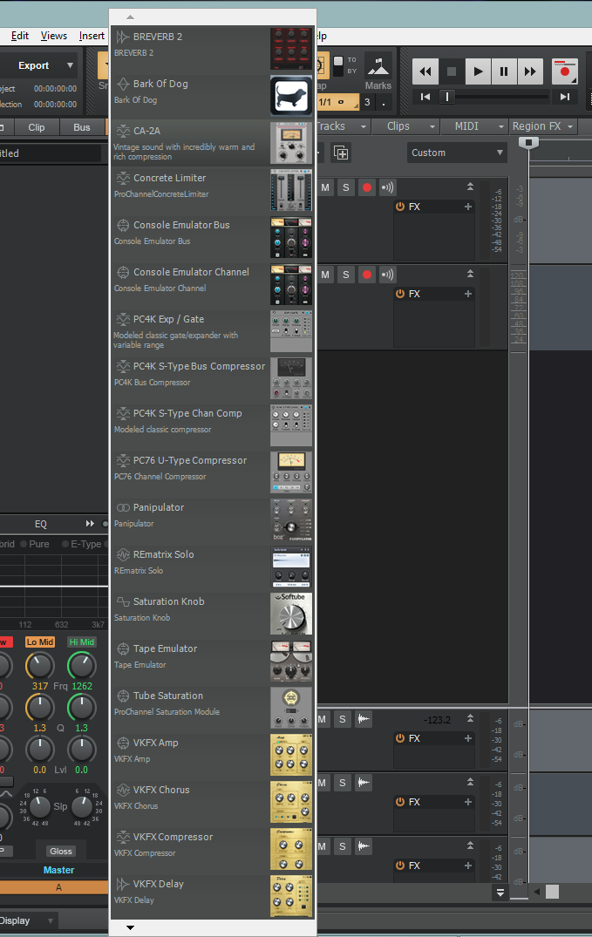The height and width of the screenshot is (937, 592).
Task: Select Console Emulator Bus module
Action: pos(212,237)
